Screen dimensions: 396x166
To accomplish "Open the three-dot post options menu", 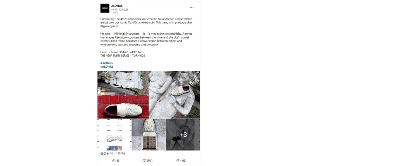I will 191,7.
